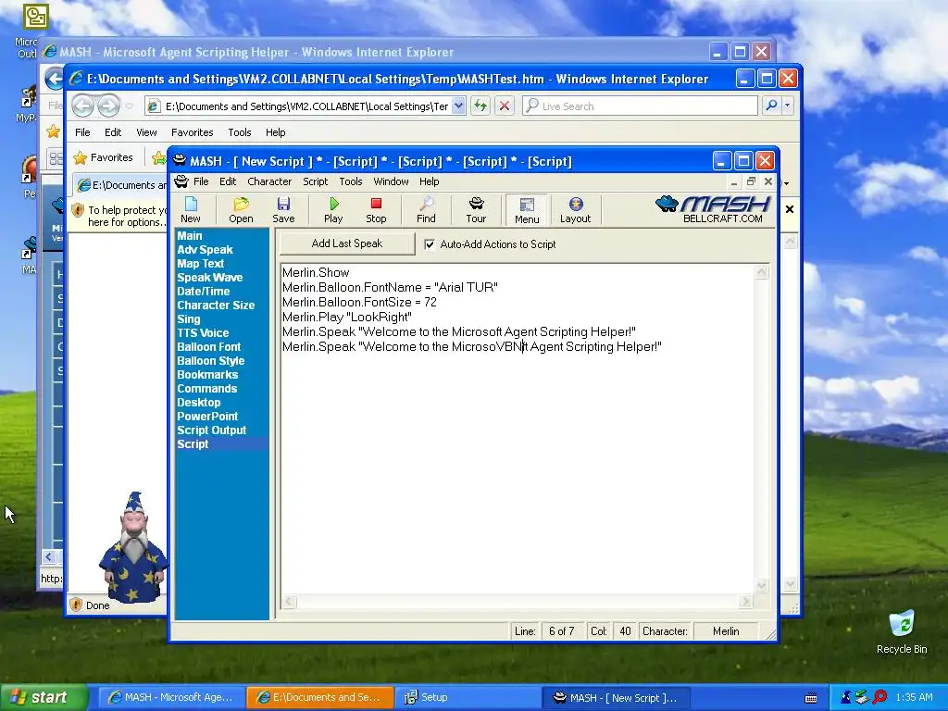Click the MASH Bellcraft.com logo
The width and height of the screenshot is (948, 711).
[714, 209]
